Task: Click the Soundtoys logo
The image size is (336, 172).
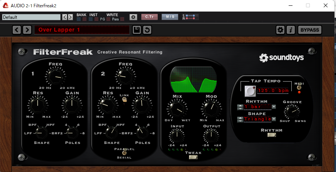Action: pyautogui.click(x=281, y=58)
